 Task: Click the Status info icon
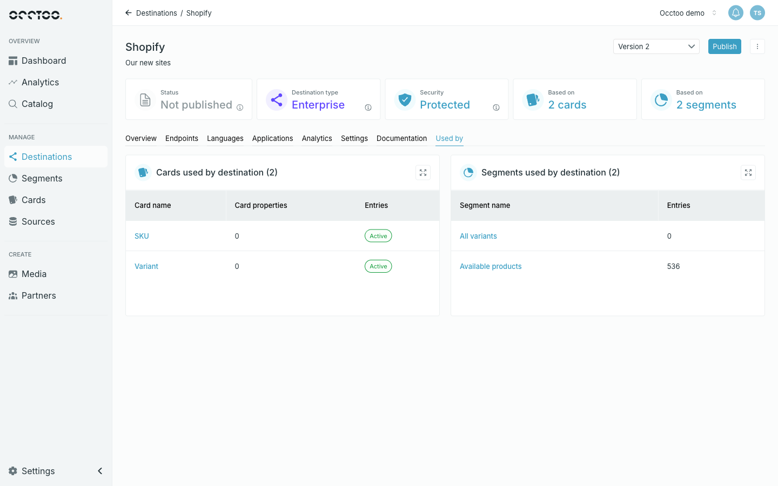point(240,107)
